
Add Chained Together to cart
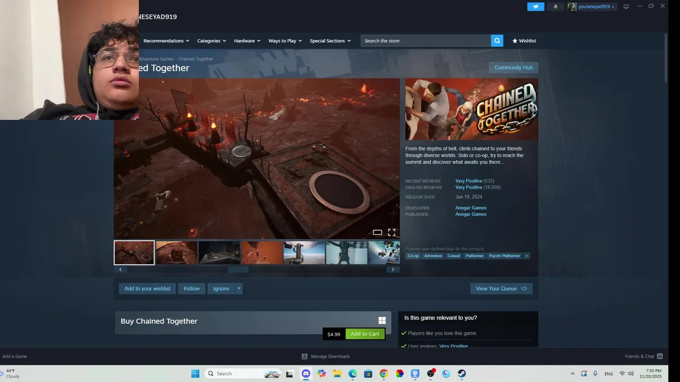[x=365, y=334]
